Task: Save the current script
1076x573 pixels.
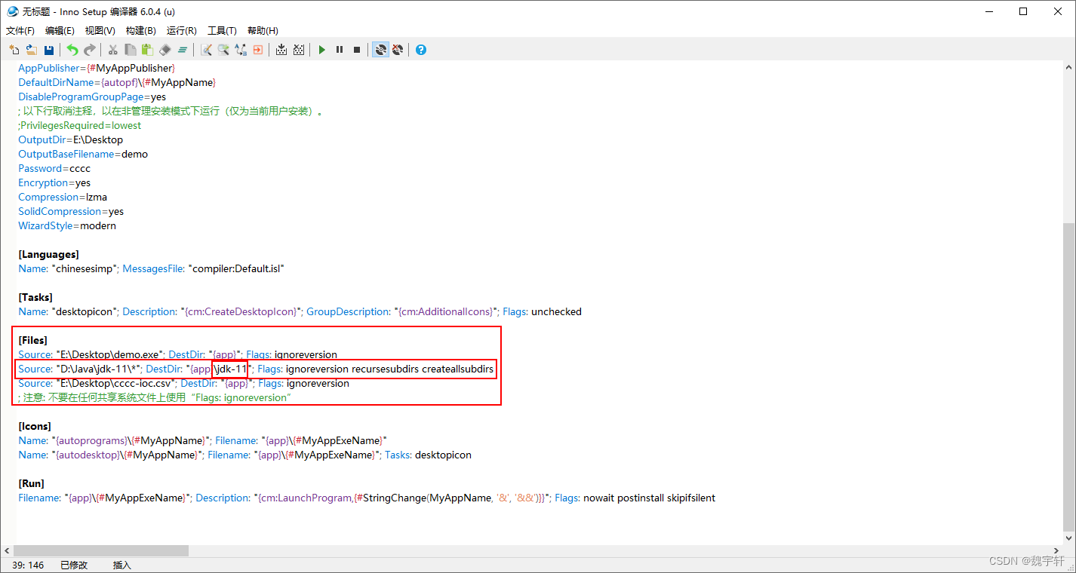Action: tap(48, 50)
